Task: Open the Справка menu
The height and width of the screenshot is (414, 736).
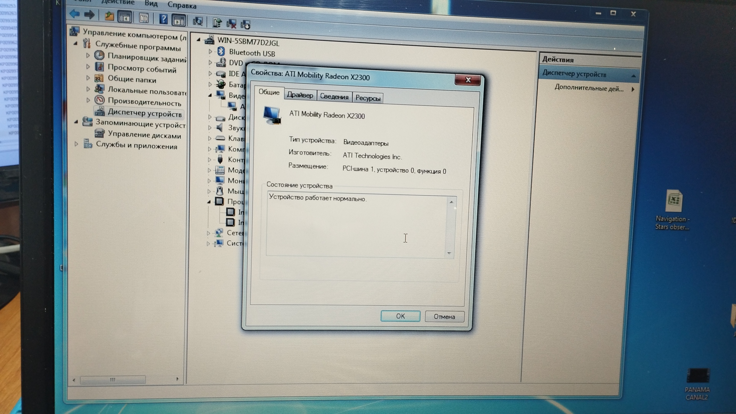Action: pyautogui.click(x=182, y=5)
